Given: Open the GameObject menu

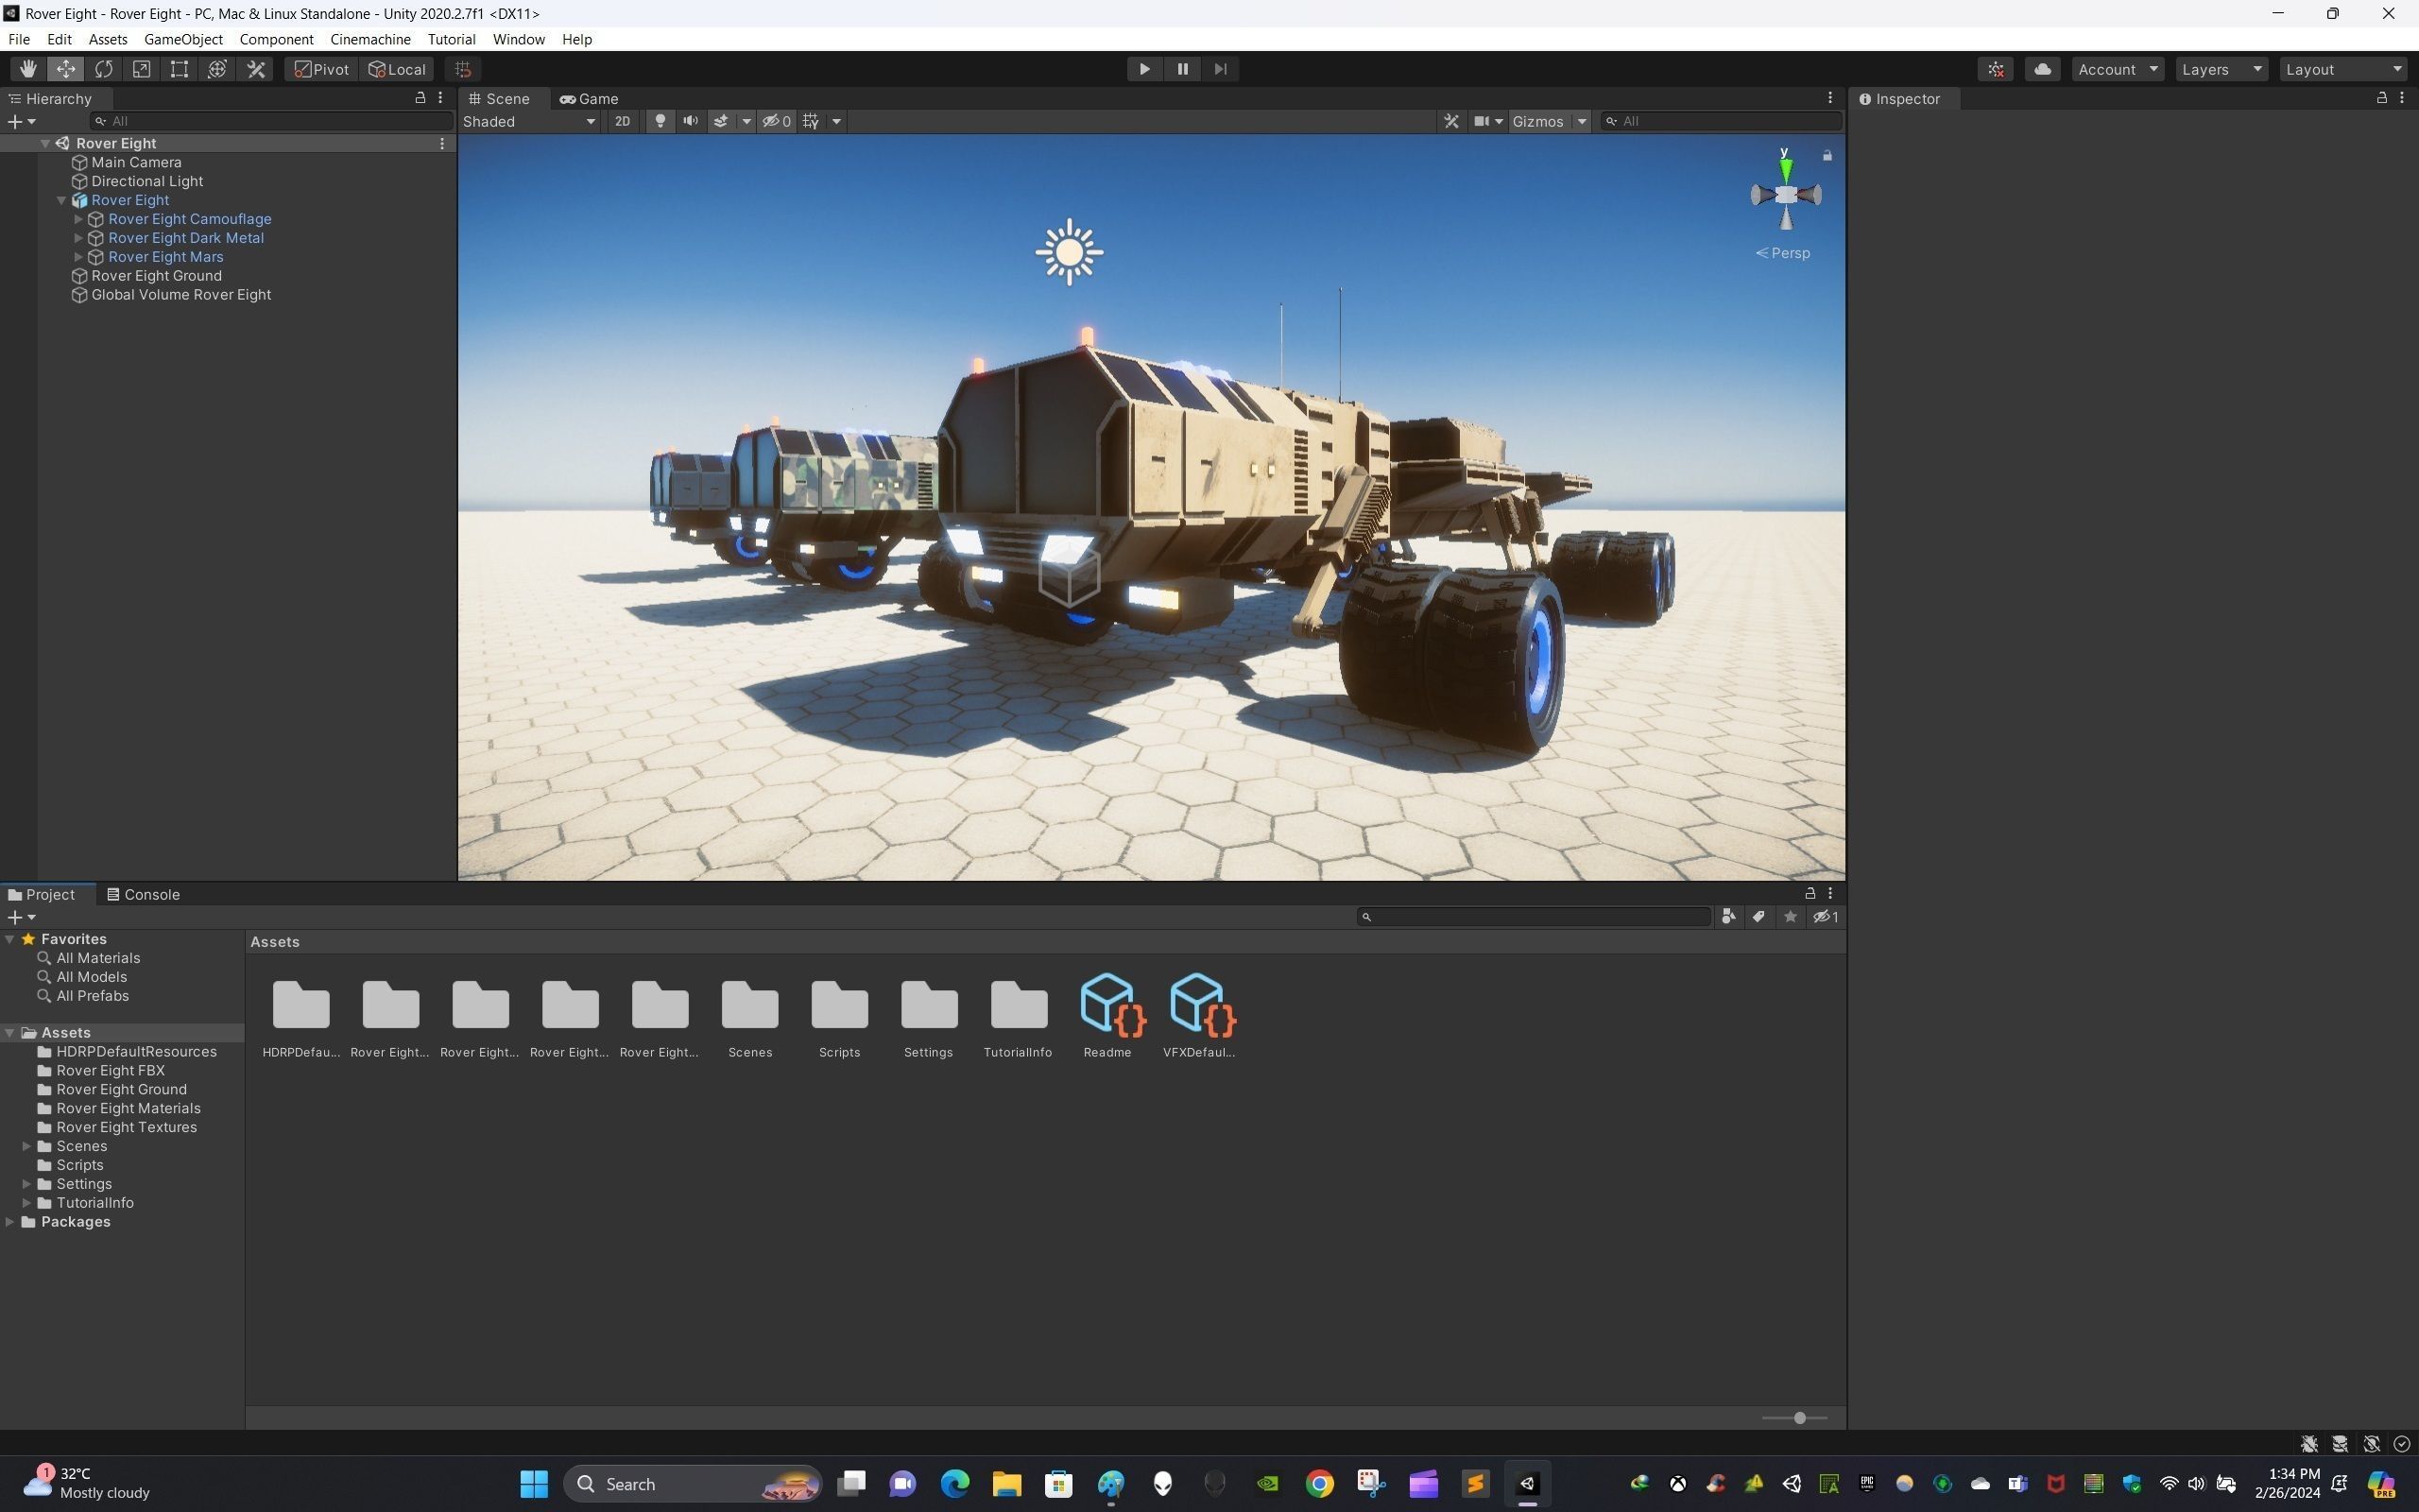Looking at the screenshot, I should tap(183, 39).
